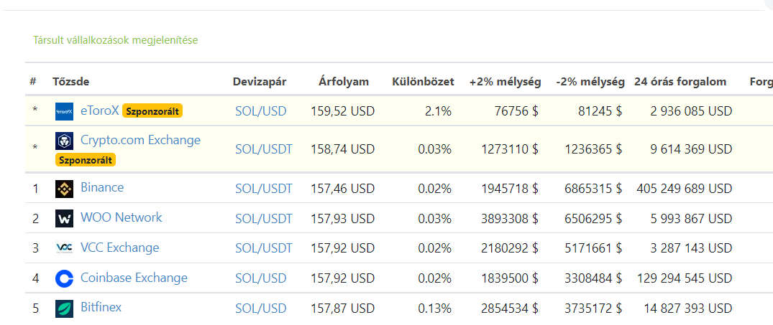Image resolution: width=773 pixels, height=325 pixels.
Task: Click the eToroX exchange logo icon
Action: pos(64,112)
